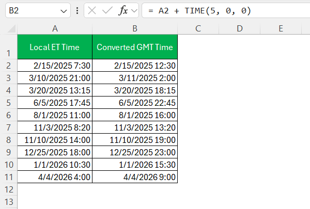
Task: Select row 8 header
Action: click(8, 140)
